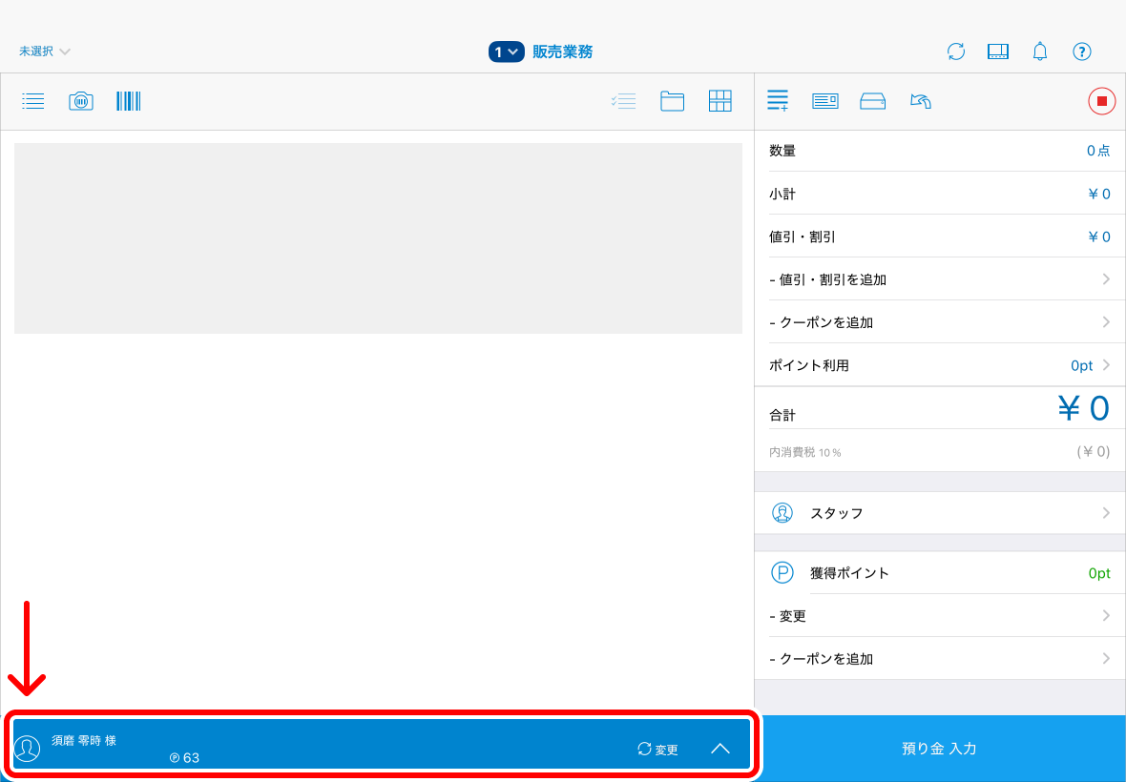Open the 販売業務 register number dropdown

pyautogui.click(x=507, y=51)
